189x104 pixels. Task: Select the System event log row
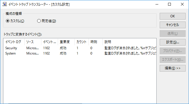point(80,53)
